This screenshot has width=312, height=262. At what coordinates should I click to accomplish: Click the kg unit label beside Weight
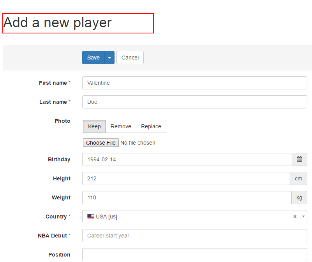[x=299, y=197]
